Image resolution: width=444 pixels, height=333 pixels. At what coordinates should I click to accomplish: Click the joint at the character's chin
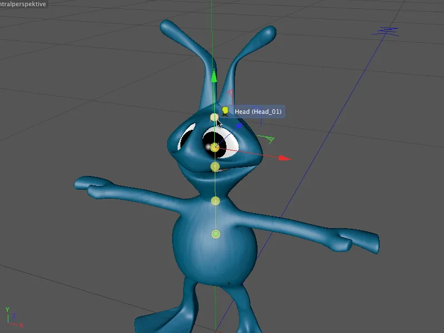(x=214, y=167)
